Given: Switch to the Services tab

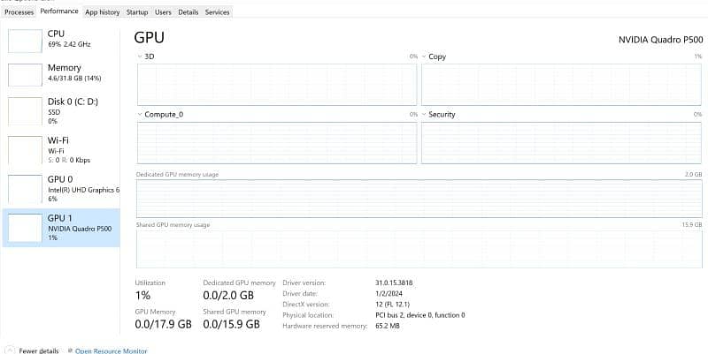Looking at the screenshot, I should (217, 12).
